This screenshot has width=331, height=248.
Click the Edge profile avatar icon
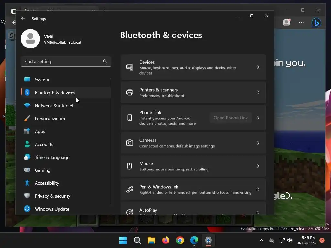tap(286, 22)
